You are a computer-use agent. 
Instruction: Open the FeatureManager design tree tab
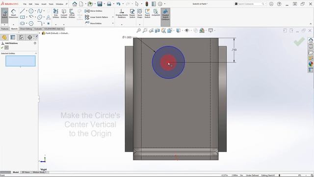tap(4, 37)
